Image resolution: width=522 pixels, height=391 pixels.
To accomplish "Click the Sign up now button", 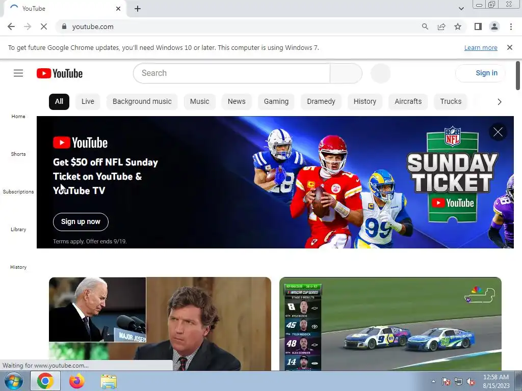I will point(81,222).
